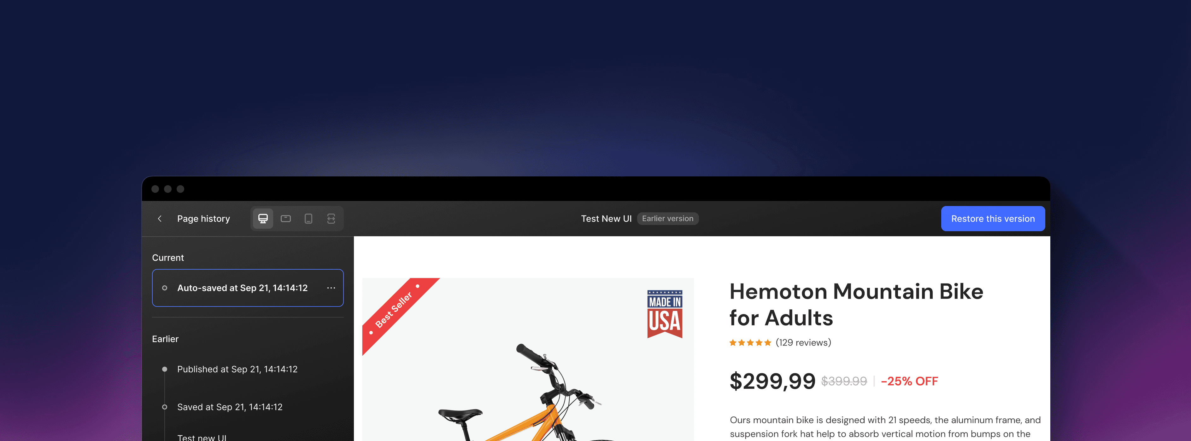Open the (129 reviews) link
Viewport: 1191px width, 441px height.
click(803, 343)
